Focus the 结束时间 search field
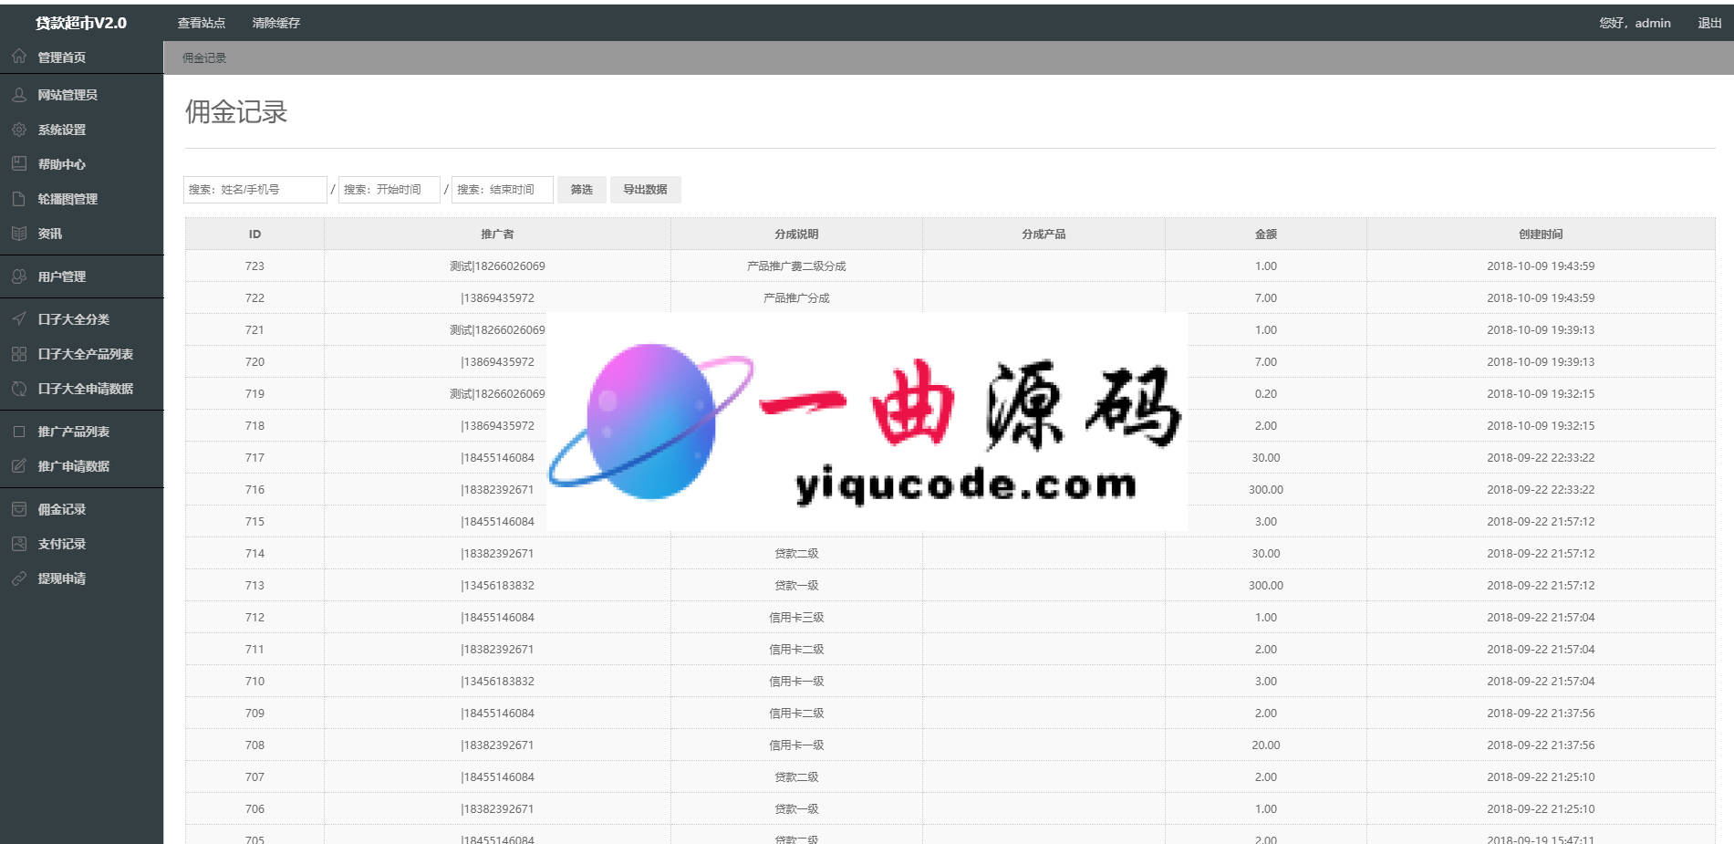 [503, 189]
